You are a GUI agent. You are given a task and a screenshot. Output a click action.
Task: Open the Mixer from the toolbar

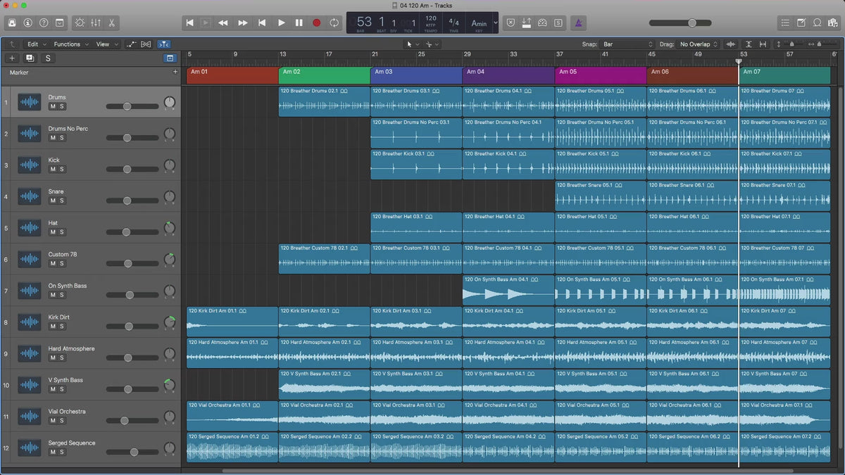point(96,23)
